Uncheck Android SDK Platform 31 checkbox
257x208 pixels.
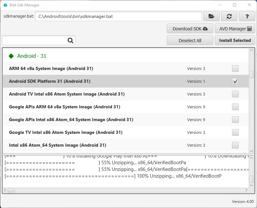pos(235,81)
